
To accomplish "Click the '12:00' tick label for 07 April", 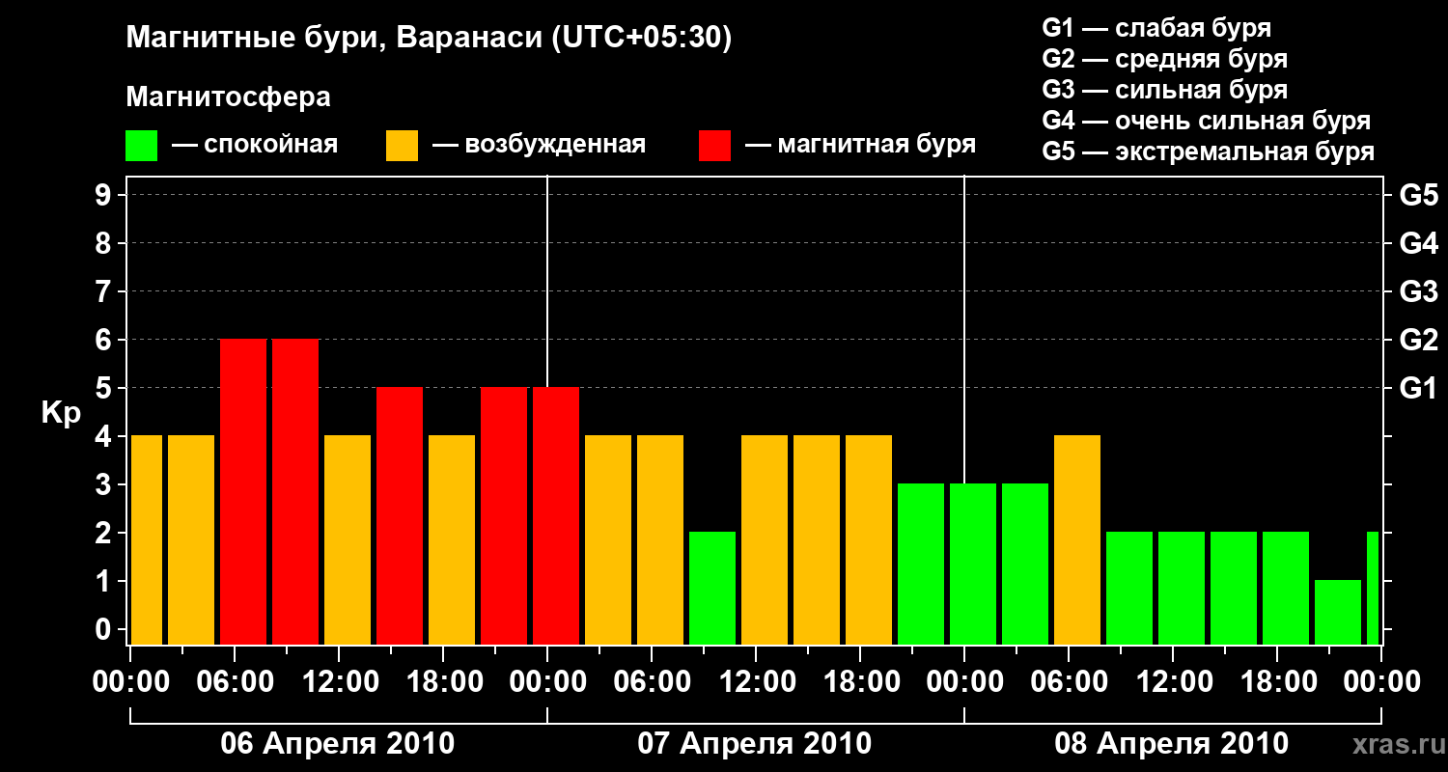I will [756, 681].
